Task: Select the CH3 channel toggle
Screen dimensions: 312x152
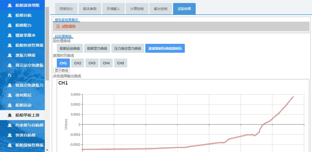Action: tap(92, 63)
